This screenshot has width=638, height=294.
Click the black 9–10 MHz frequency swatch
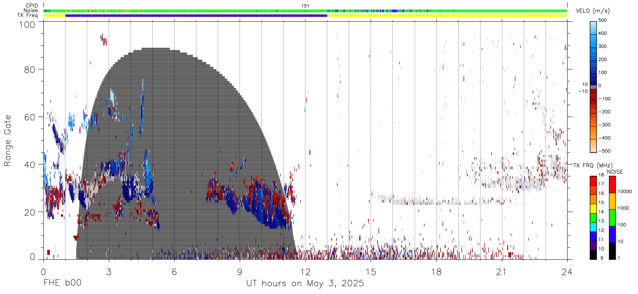[x=593, y=255]
